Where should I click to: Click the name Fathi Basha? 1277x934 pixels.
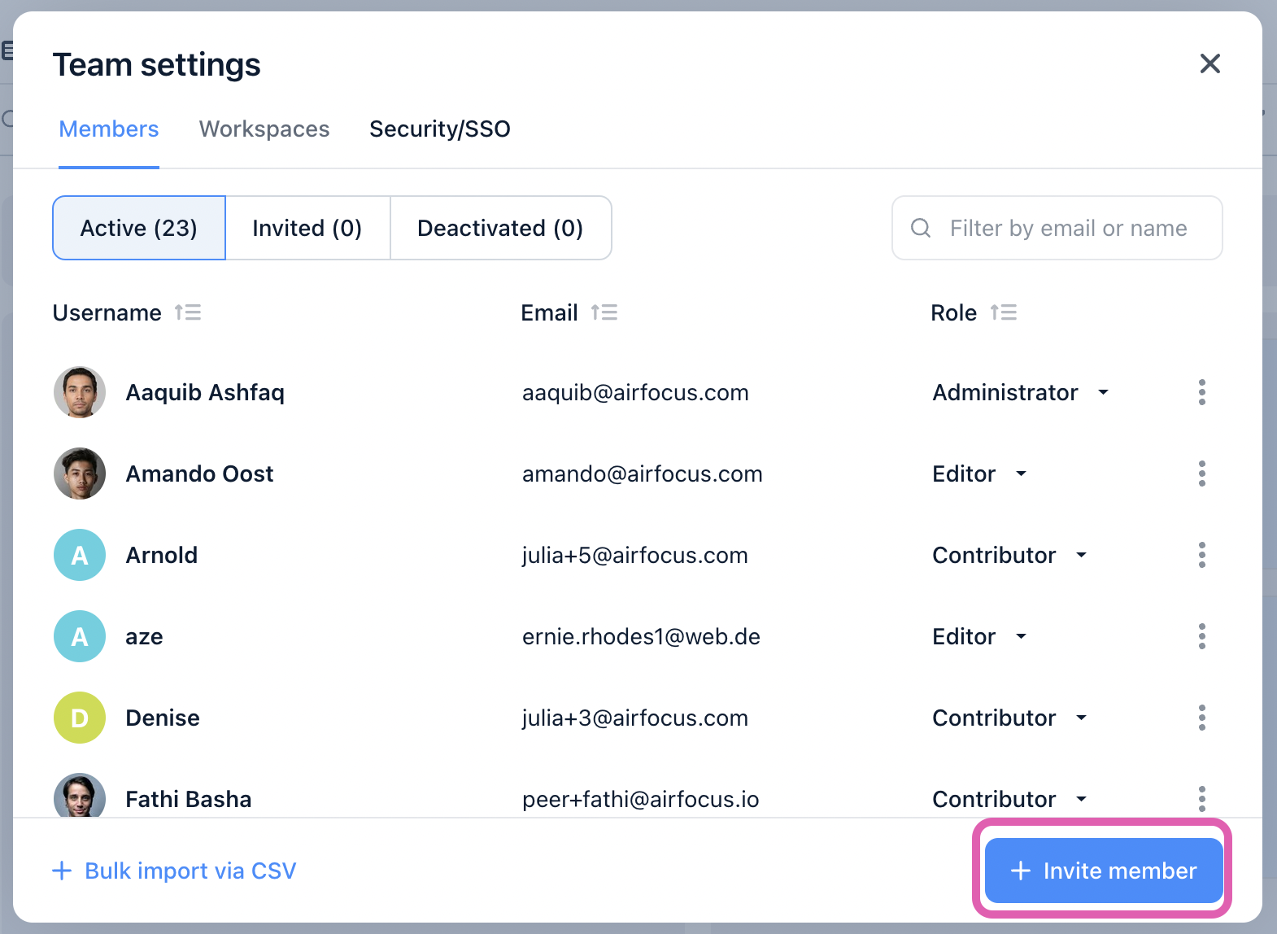click(189, 799)
